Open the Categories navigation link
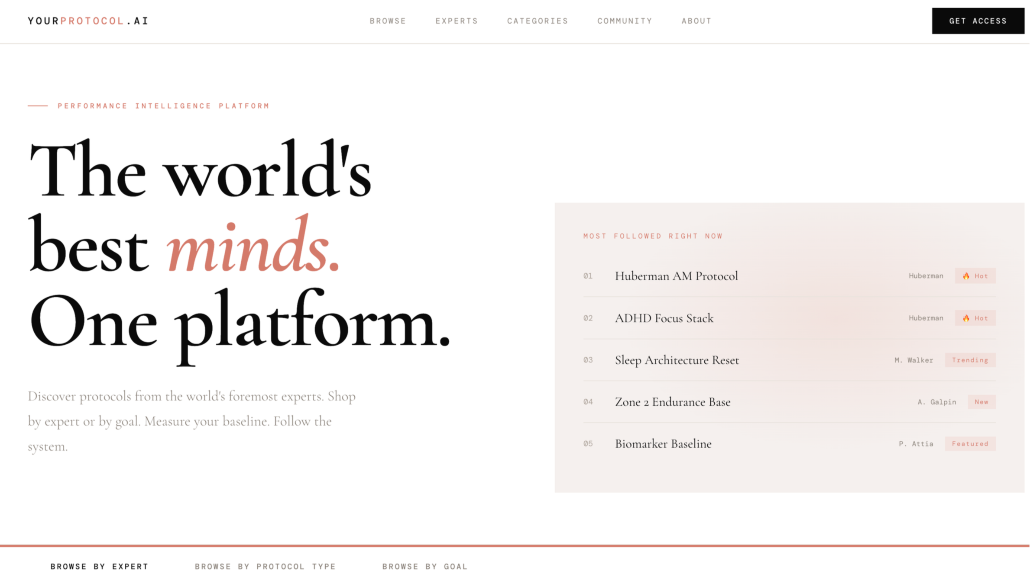1033x580 pixels. [538, 21]
